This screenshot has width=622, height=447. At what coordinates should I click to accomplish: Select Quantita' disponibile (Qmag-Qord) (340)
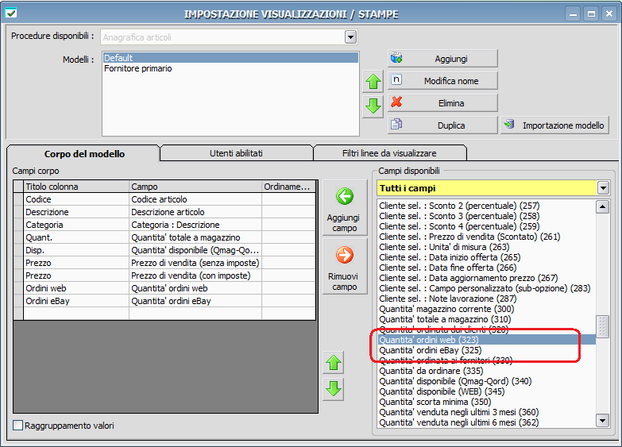click(487, 381)
